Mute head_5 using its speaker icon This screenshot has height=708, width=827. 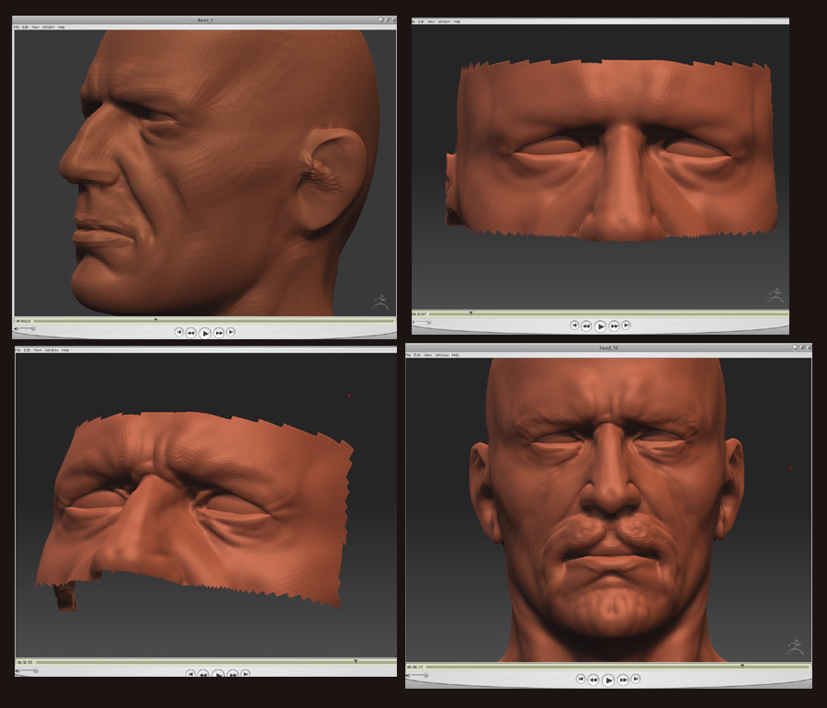tap(17, 328)
